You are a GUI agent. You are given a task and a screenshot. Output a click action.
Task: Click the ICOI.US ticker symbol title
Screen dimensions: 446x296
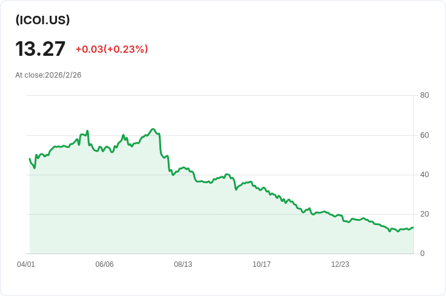pyautogui.click(x=42, y=19)
